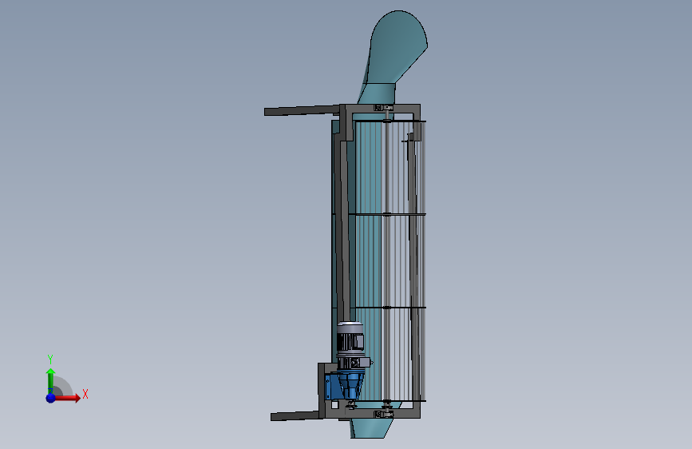Select the upper horizontal support arm
The height and width of the screenshot is (449, 692).
(x=302, y=110)
